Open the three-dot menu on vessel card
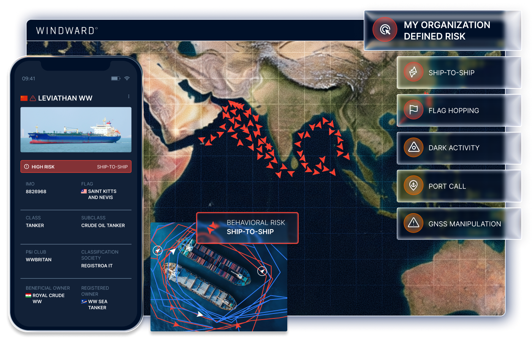Viewport: 532px width, 342px height. (x=129, y=97)
